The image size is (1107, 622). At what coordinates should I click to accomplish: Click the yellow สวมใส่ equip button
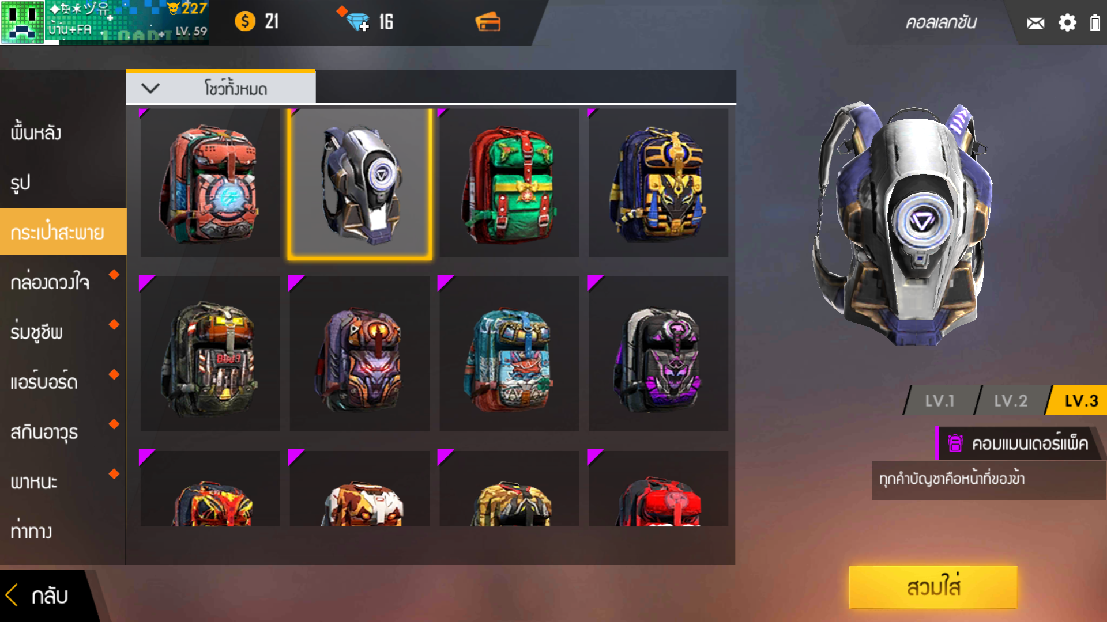coord(933,587)
